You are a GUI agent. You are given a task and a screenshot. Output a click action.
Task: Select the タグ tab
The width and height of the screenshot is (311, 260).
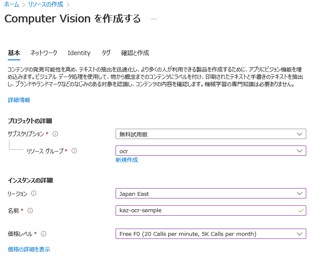pos(106,53)
